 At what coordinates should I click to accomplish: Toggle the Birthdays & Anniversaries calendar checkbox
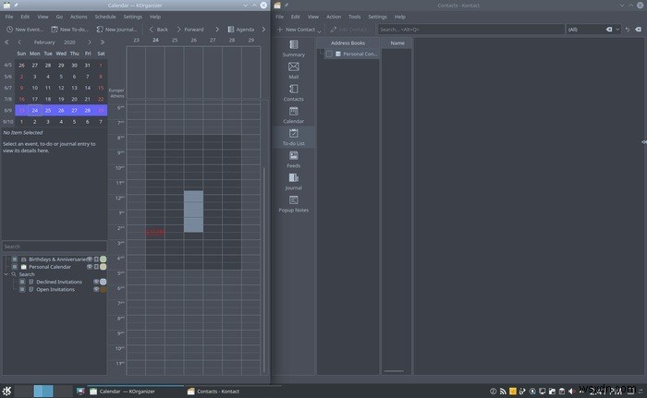15,259
